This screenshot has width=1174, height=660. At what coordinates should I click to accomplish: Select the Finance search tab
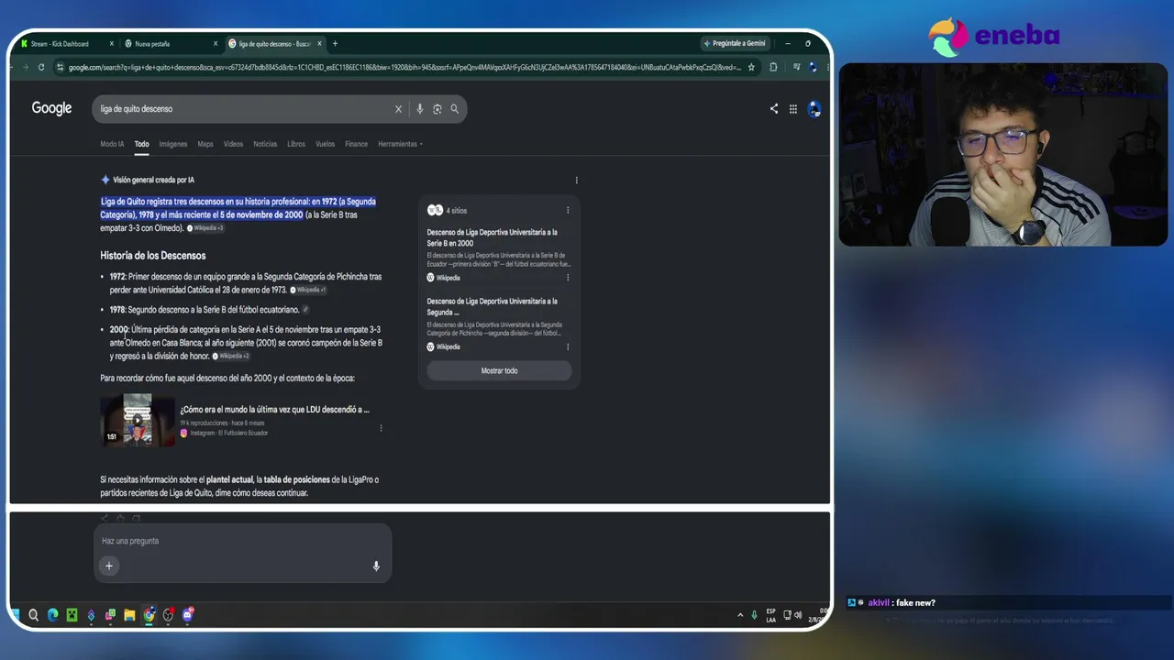[x=356, y=144]
